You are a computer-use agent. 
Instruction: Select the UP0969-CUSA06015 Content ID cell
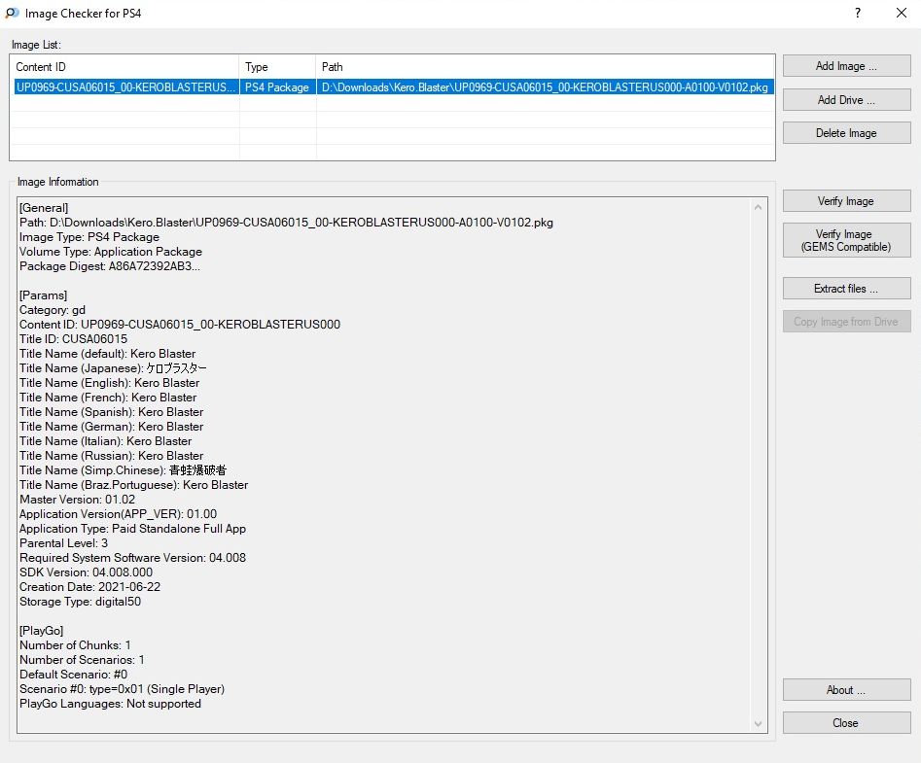125,87
